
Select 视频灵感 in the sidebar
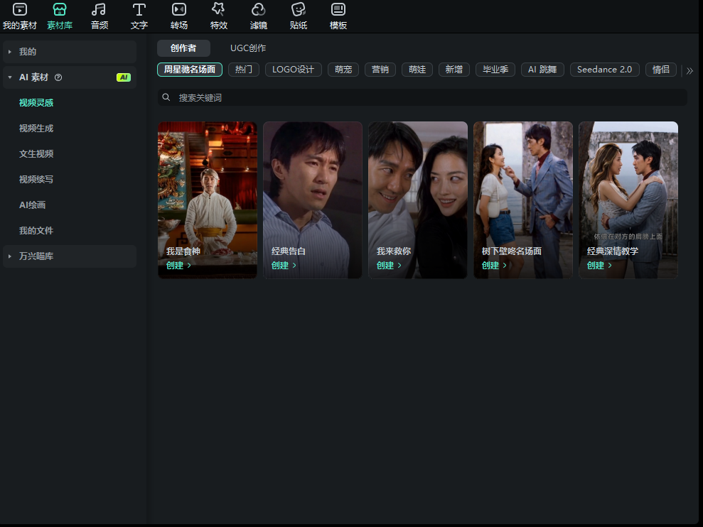(x=36, y=102)
